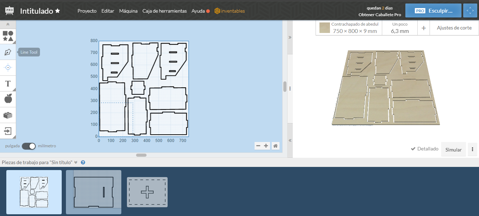This screenshot has width=479, height=216.
Task: Add a new workpiece
Action: point(147,192)
